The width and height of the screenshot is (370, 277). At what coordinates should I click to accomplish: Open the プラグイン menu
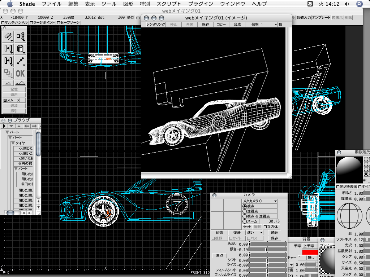(x=201, y=4)
